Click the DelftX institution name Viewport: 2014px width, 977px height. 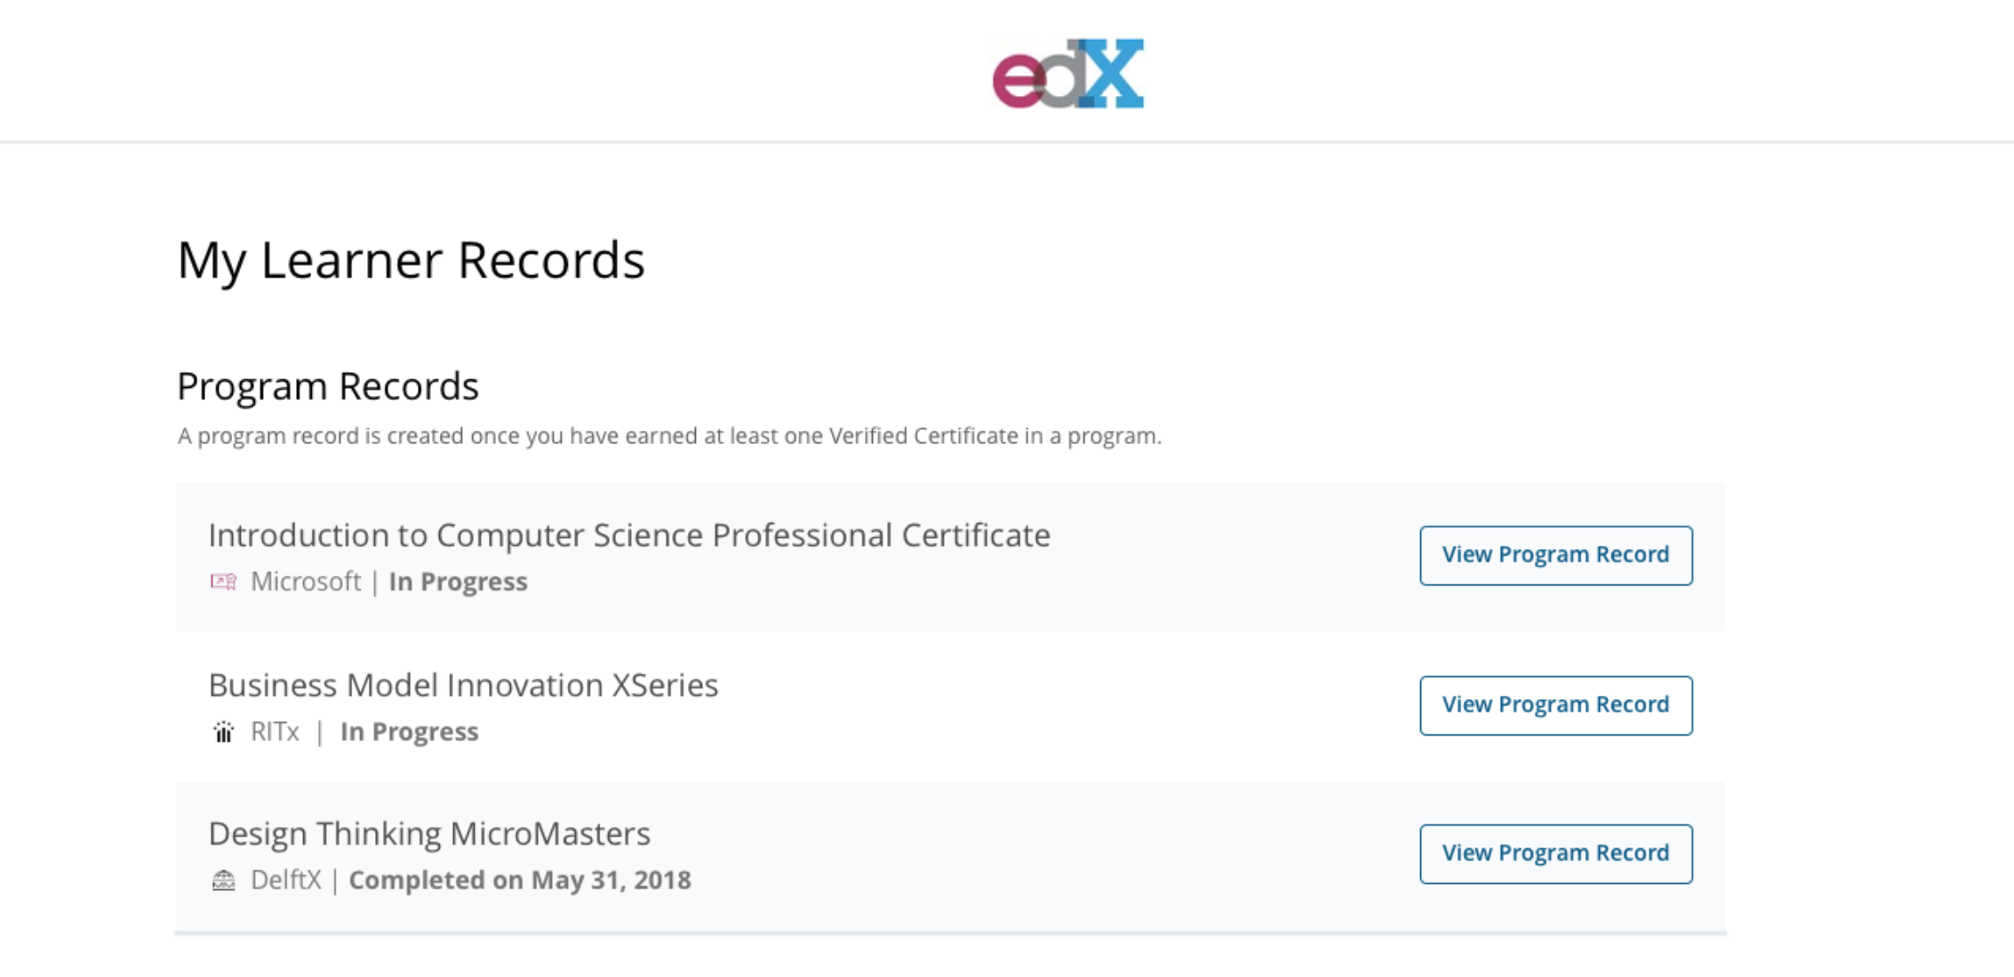coord(286,880)
